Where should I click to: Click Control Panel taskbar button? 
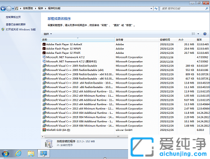pos(43,153)
